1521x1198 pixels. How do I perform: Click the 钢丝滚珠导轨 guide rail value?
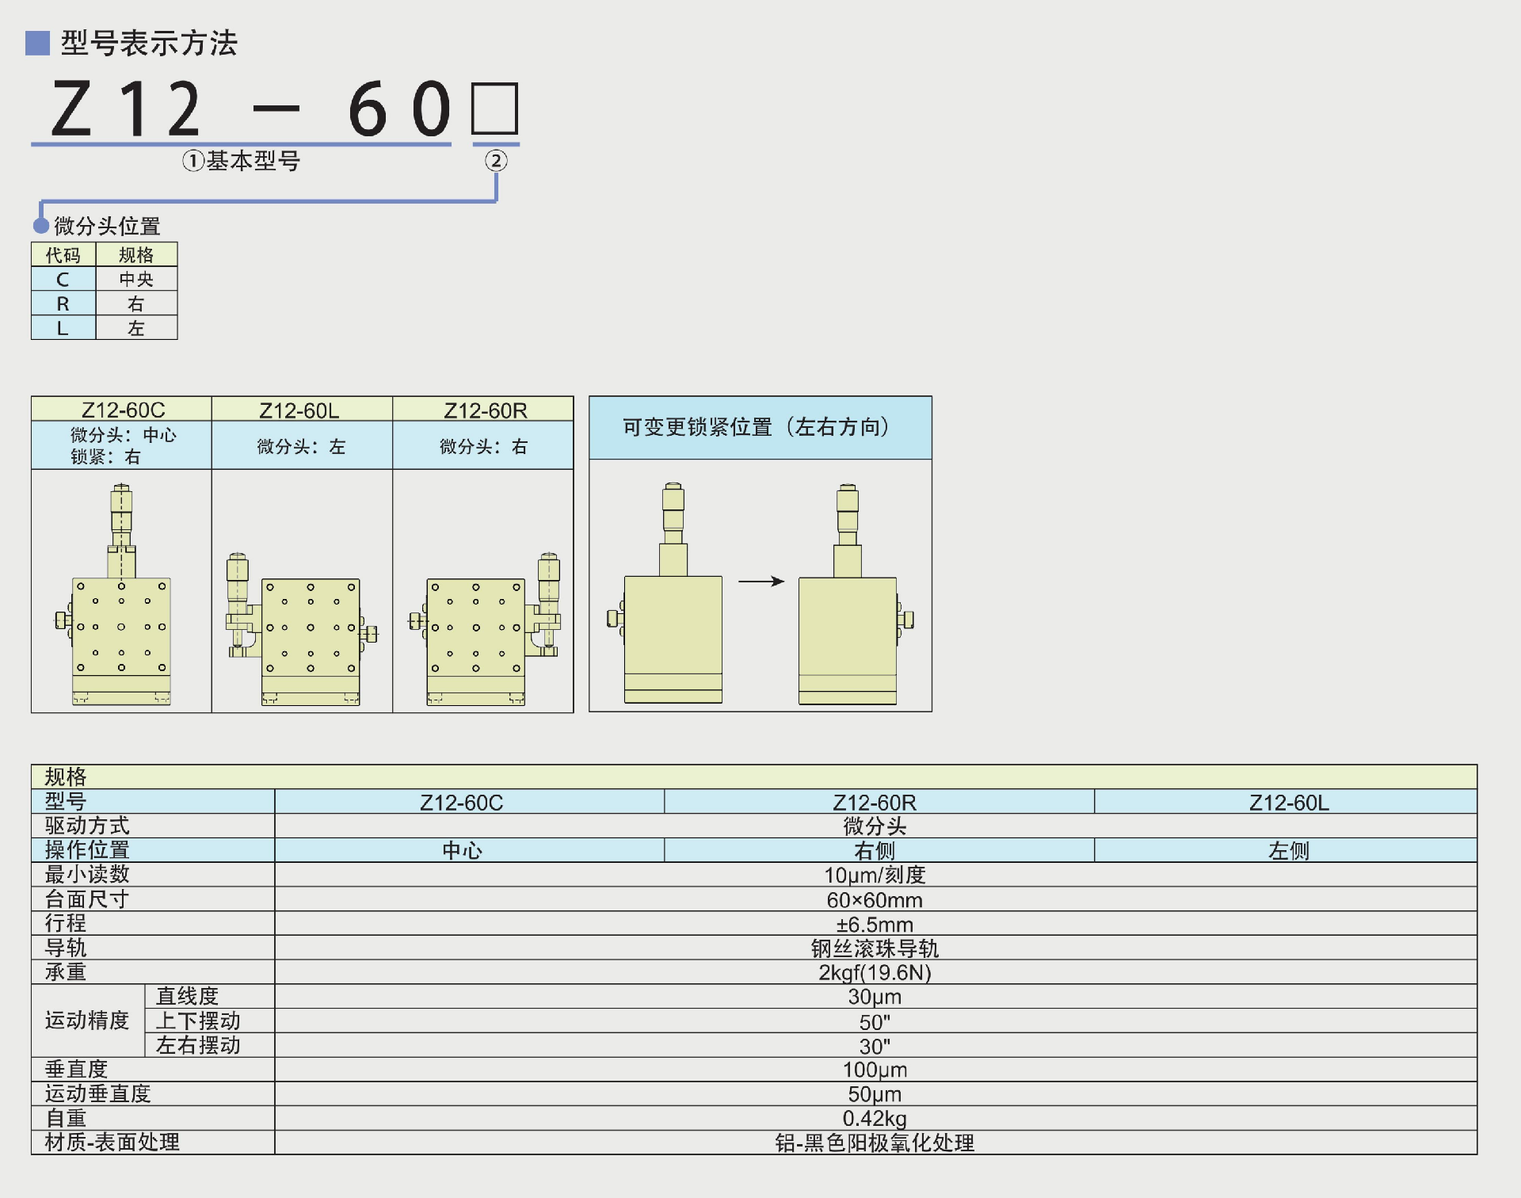tap(875, 948)
